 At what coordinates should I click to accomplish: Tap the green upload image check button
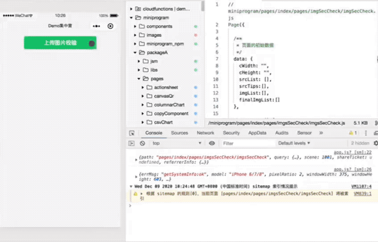(x=60, y=43)
